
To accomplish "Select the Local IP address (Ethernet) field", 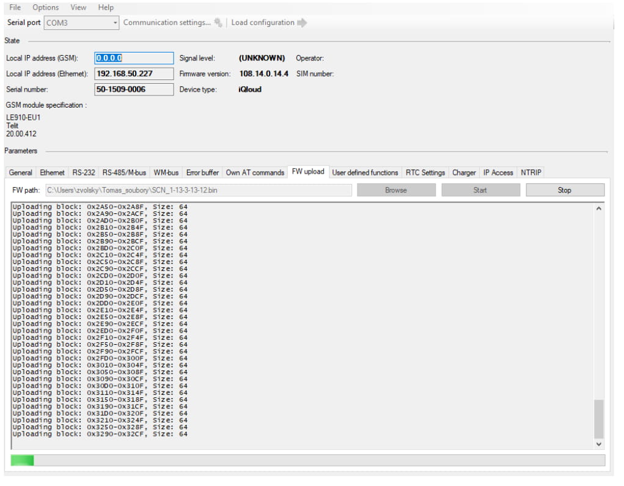I will pyautogui.click(x=134, y=73).
